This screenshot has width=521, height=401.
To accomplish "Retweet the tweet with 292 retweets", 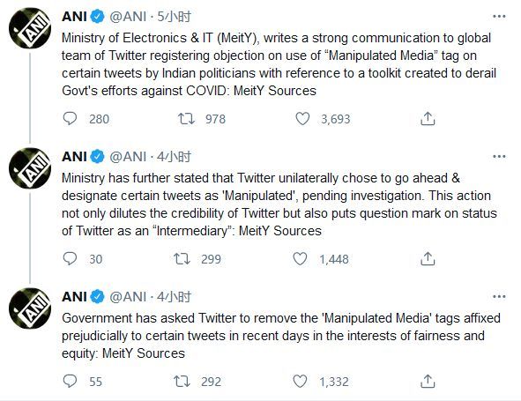I will point(182,382).
